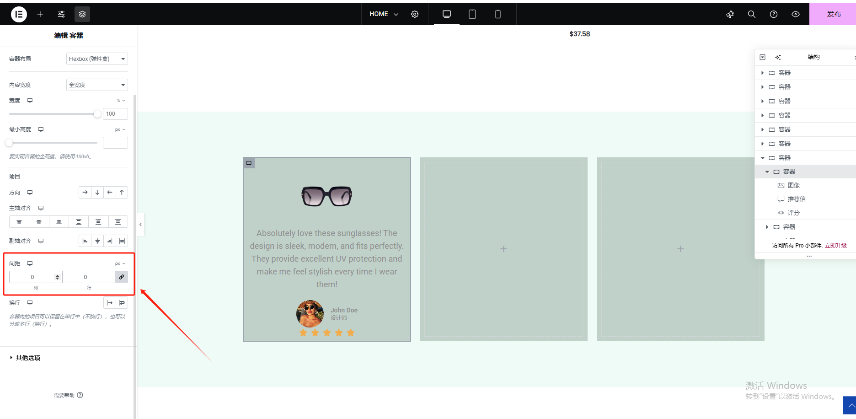This screenshot has width=856, height=419.
Task: Click the 立即升级 upgrade link
Action: coord(835,246)
